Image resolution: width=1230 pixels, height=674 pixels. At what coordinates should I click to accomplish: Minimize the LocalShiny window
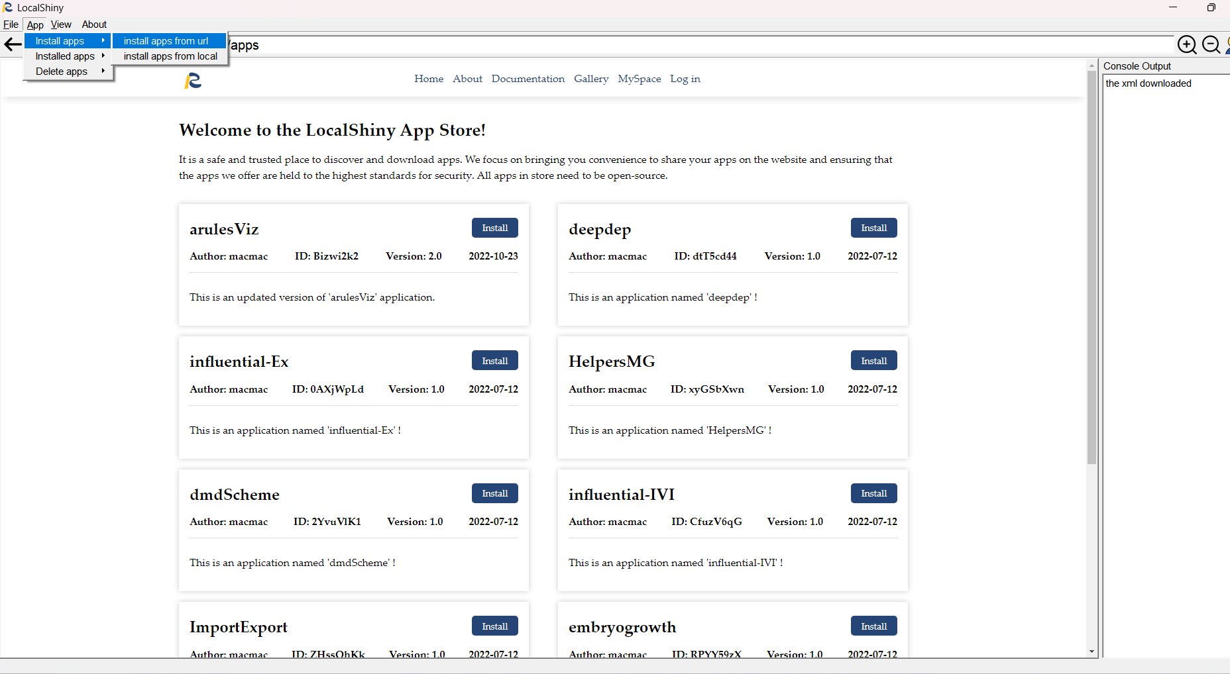[1173, 7]
